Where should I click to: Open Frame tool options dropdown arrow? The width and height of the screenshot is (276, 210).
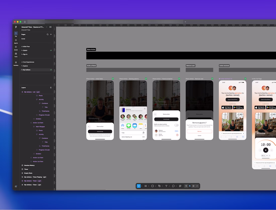click(149, 186)
